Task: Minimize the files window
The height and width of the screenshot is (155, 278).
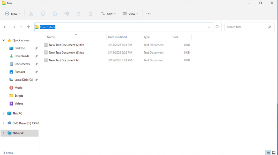Action: click(249, 3)
